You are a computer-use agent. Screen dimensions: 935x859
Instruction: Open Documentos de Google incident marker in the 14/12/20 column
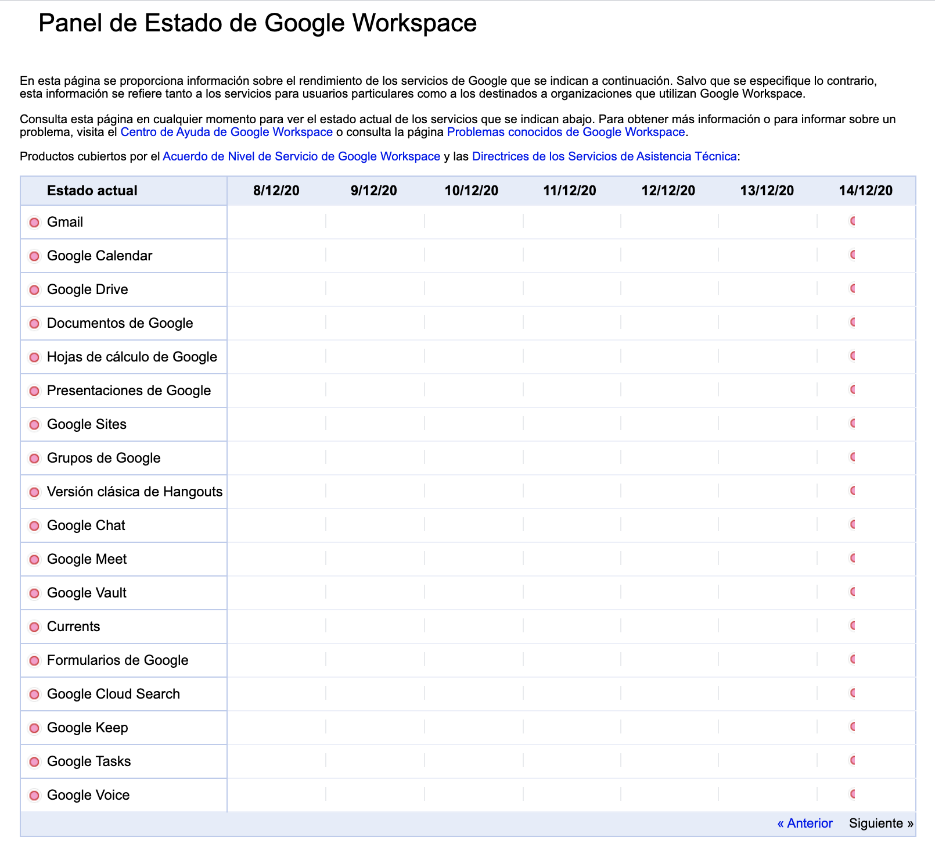pyautogui.click(x=853, y=322)
